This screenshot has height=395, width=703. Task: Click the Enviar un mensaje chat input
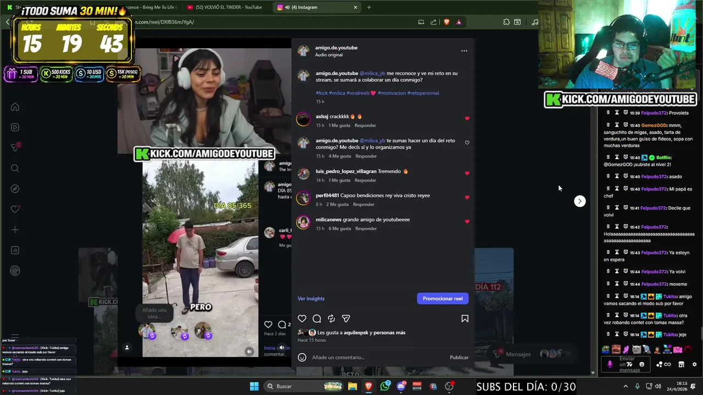click(x=627, y=364)
